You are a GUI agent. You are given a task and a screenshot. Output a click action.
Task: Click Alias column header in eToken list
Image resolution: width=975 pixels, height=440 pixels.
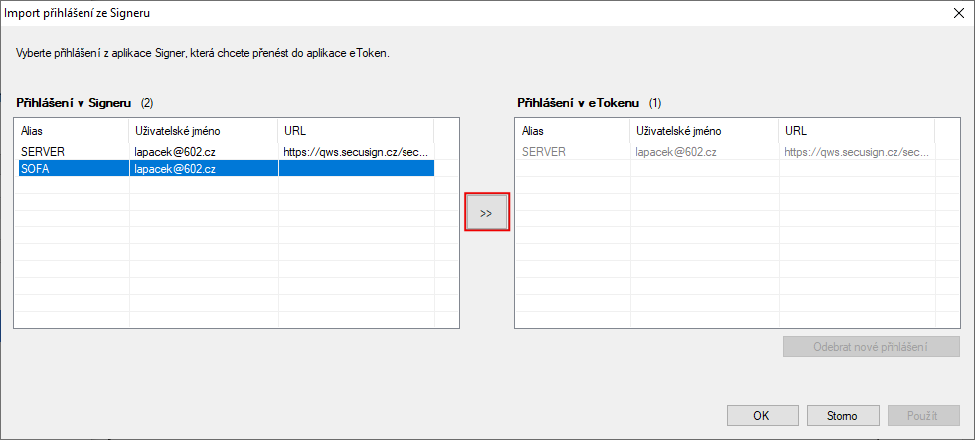point(572,130)
